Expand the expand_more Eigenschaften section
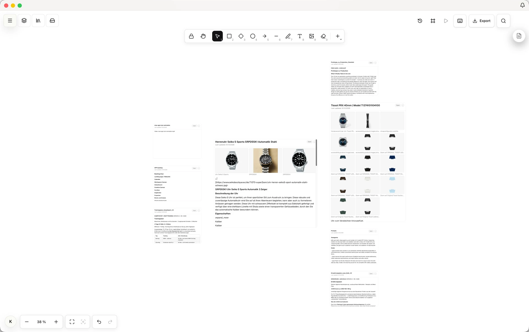The width and height of the screenshot is (529, 332). point(222,218)
